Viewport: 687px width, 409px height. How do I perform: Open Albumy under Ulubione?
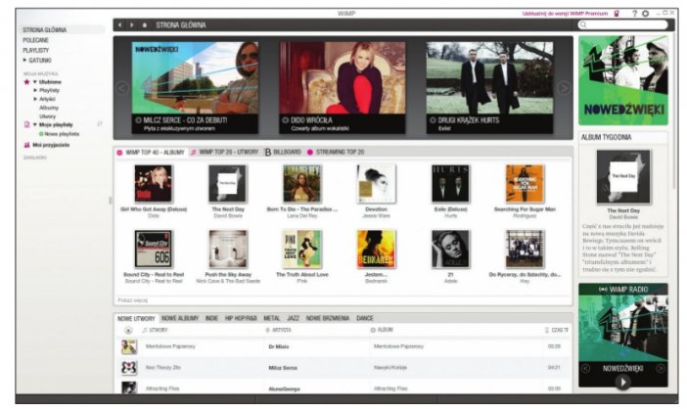(49, 108)
